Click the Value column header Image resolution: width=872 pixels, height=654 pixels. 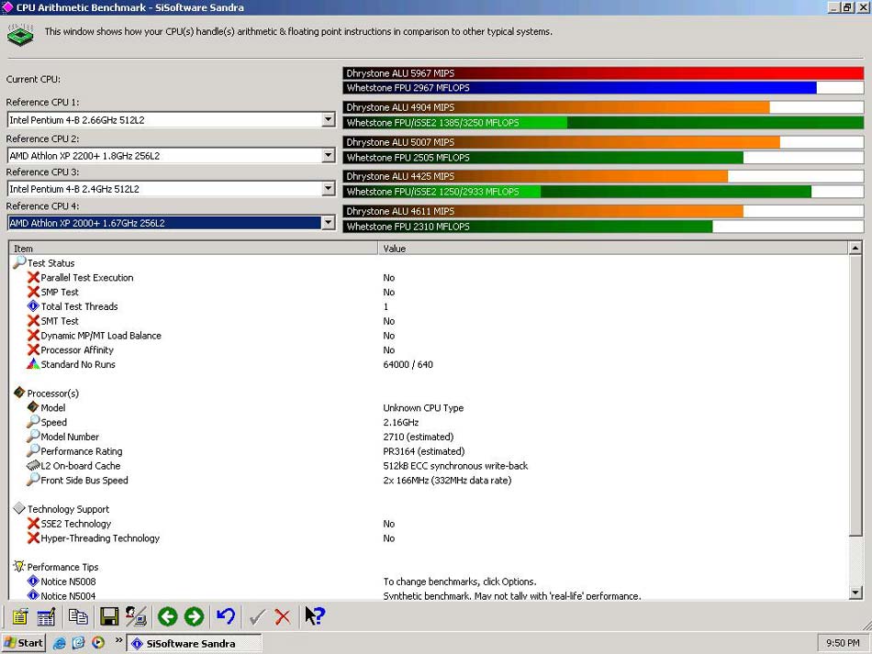[x=613, y=249]
